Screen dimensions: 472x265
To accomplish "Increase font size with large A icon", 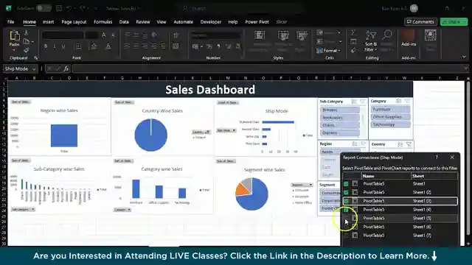I will click(x=104, y=35).
